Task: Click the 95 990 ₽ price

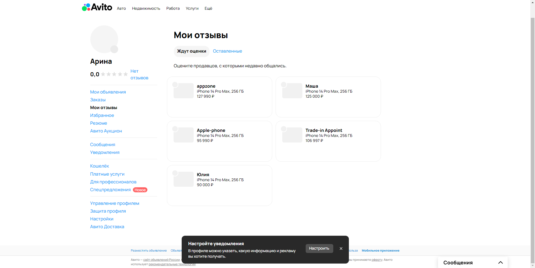Action: (205, 141)
